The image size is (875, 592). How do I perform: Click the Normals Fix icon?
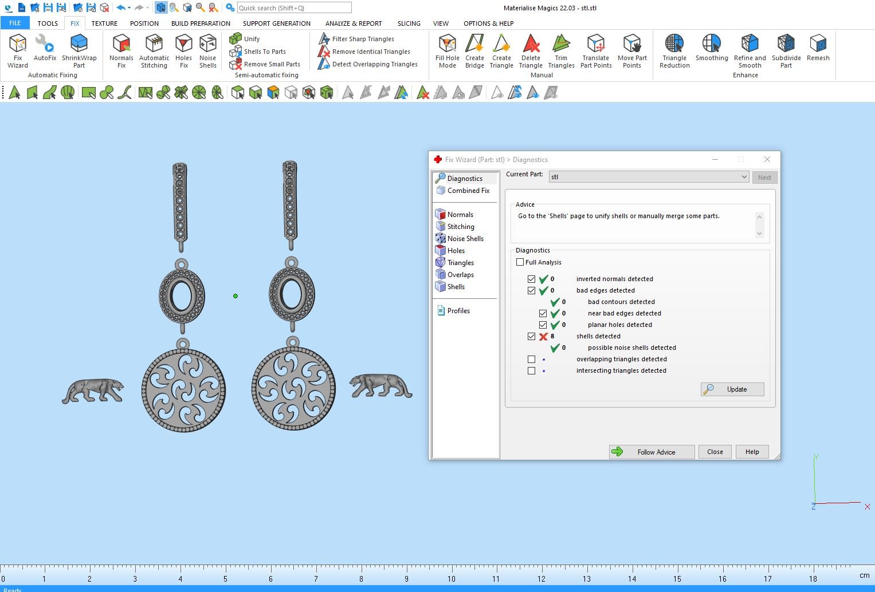point(121,50)
